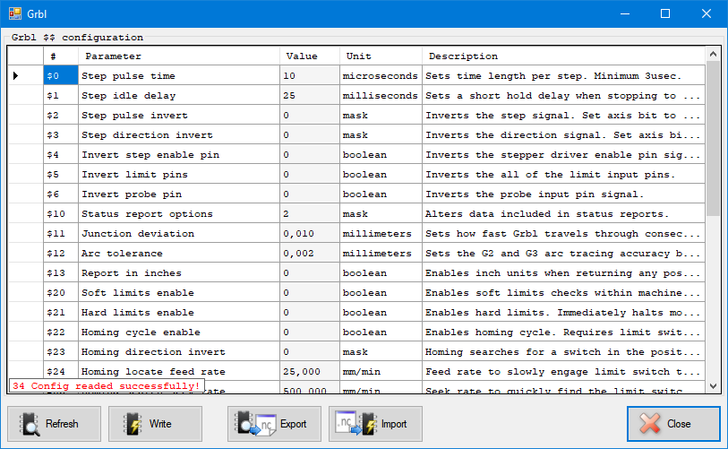Image resolution: width=728 pixels, height=449 pixels.
Task: Select the "Invert step enable pin" cell
Action: [179, 154]
